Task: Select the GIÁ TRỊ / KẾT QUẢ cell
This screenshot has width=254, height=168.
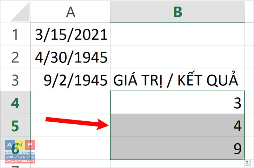Action: (177, 80)
